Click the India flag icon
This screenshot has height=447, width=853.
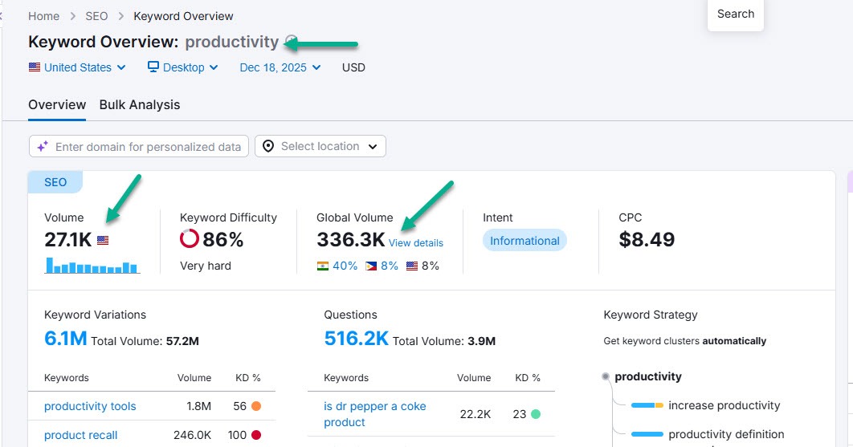pos(323,266)
